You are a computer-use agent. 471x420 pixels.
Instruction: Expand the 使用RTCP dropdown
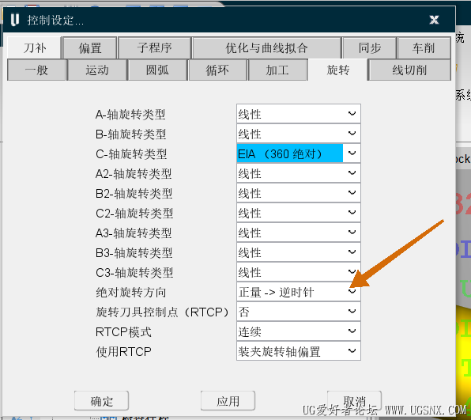[x=298, y=351]
